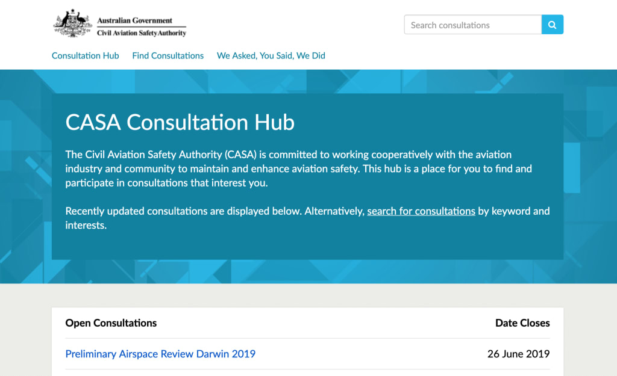Viewport: 617px width, 376px height.
Task: Click the magnifier search button
Action: click(552, 25)
